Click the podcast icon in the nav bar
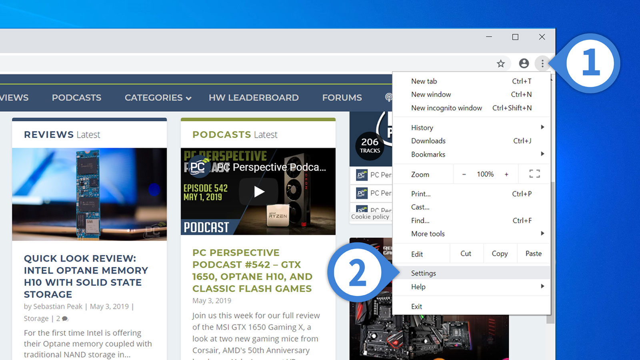The image size is (640, 360). (x=388, y=97)
